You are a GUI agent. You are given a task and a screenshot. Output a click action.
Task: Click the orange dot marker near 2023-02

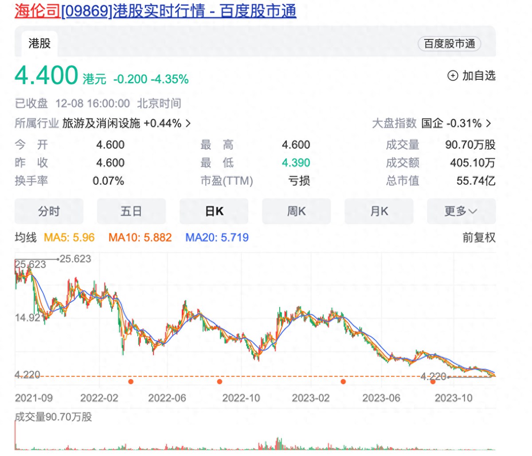343,382
